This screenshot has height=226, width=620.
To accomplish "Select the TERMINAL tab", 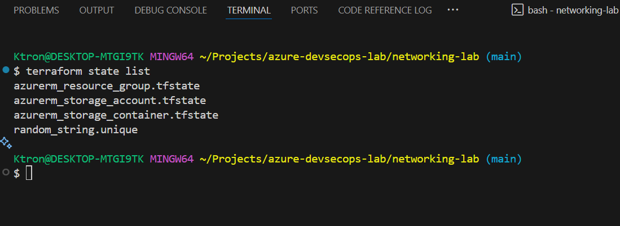I will [249, 10].
